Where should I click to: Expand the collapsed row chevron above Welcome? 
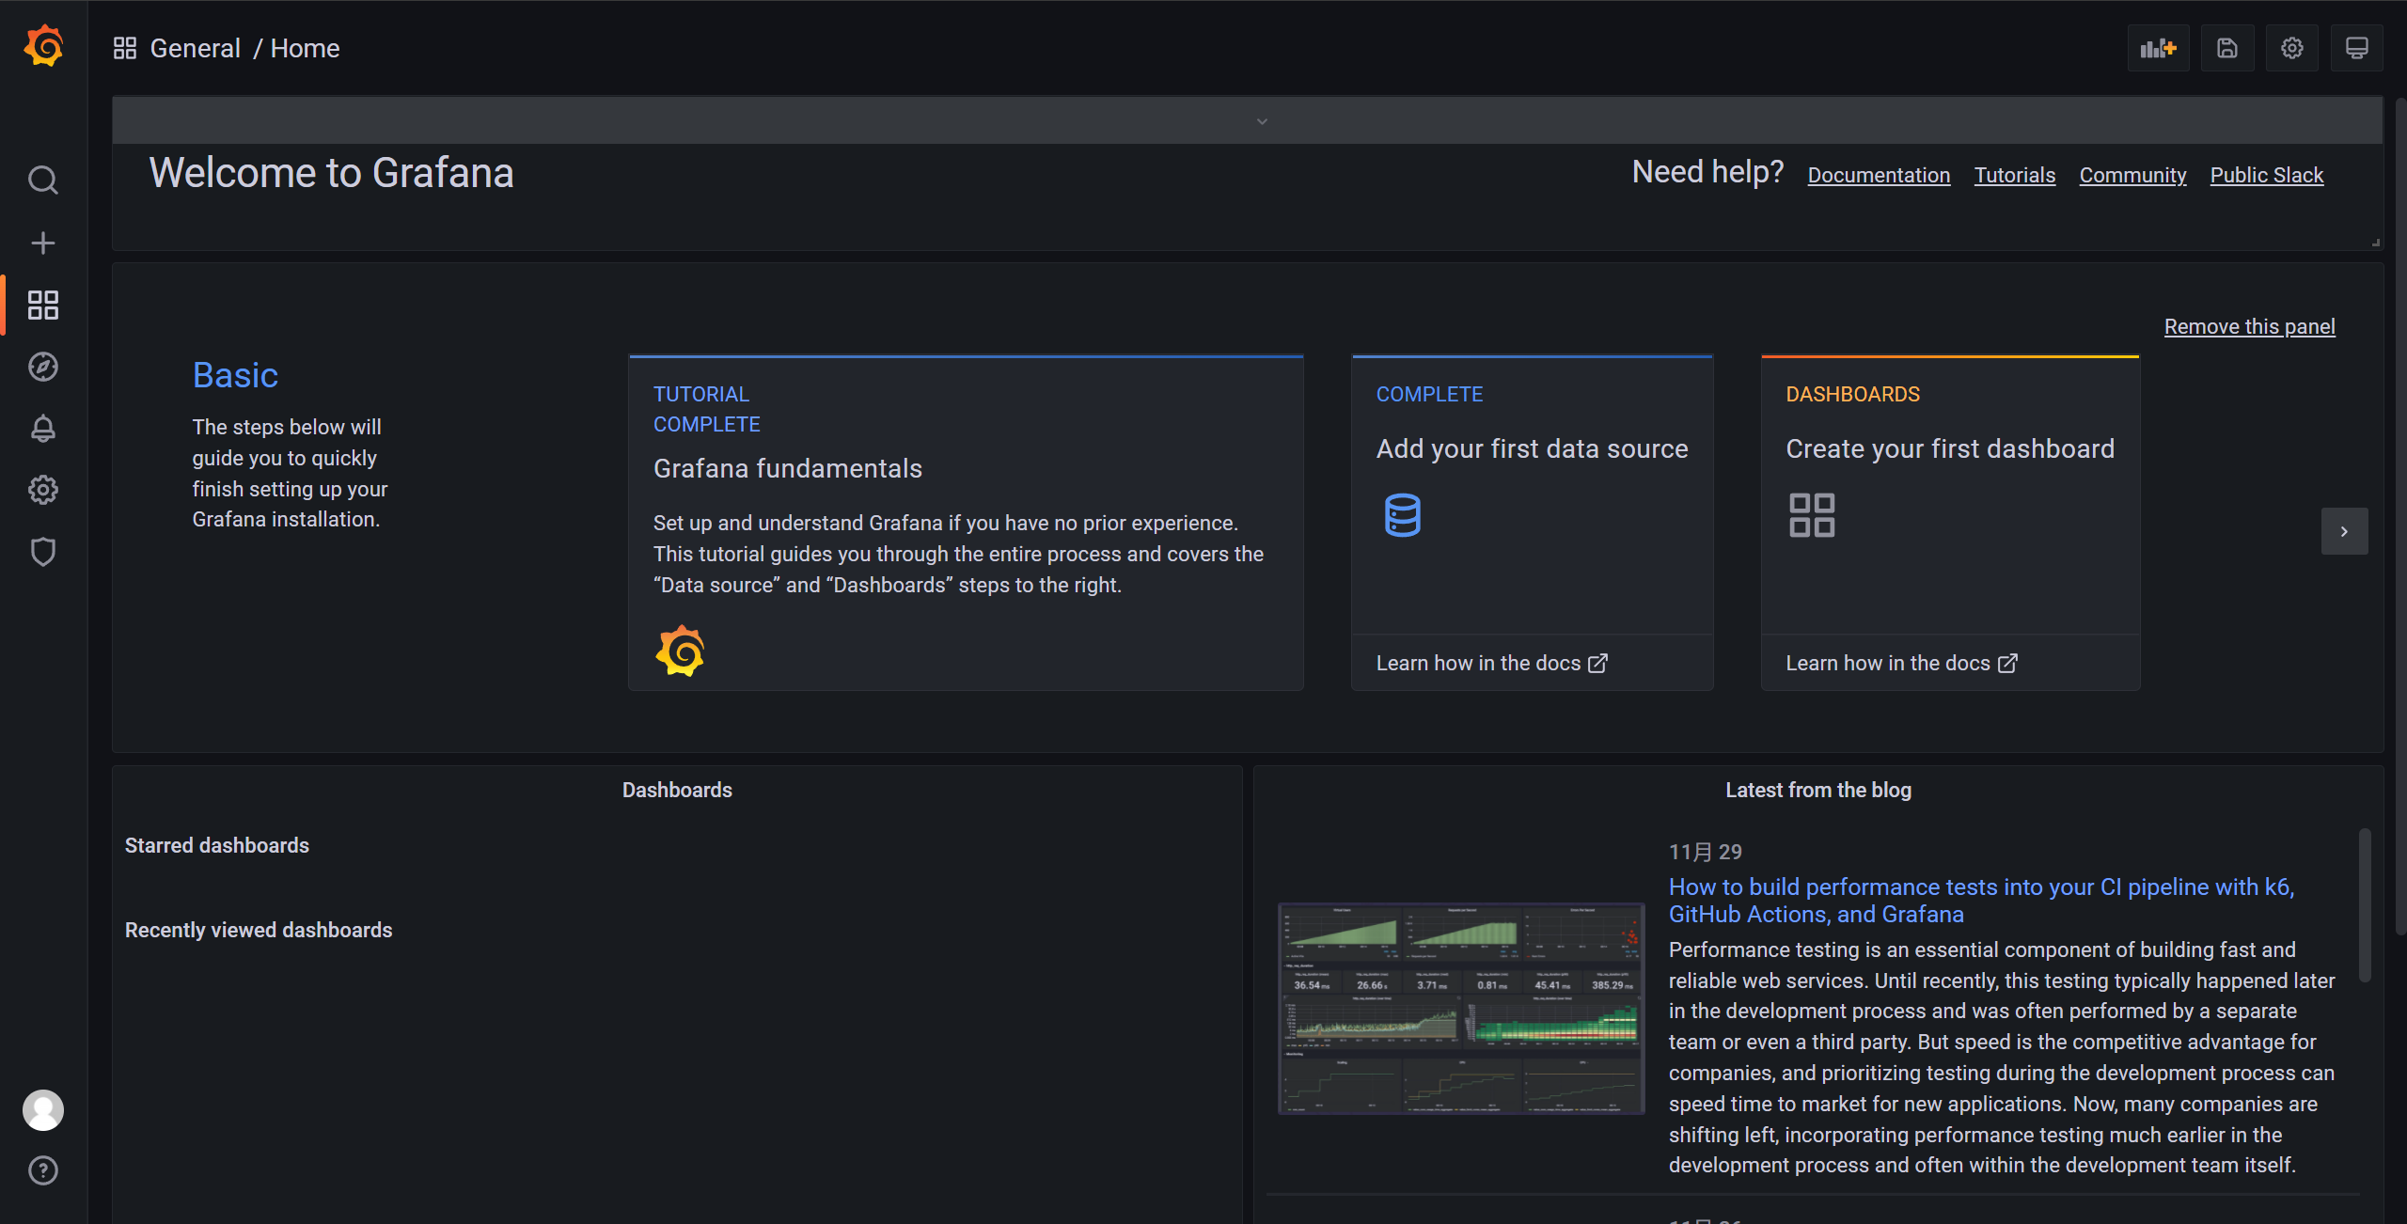1262,121
